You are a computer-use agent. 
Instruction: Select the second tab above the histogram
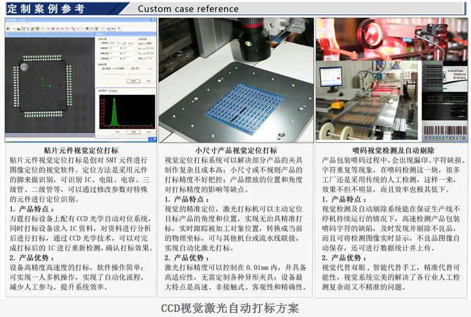coord(113,91)
